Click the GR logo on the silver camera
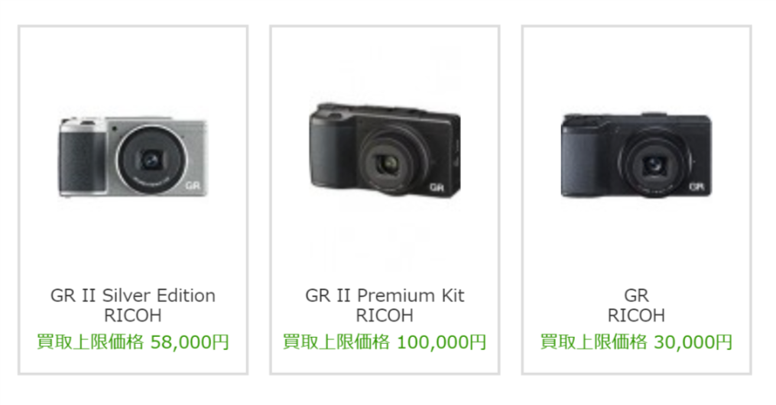Viewport: 776px width, 405px height. (193, 186)
